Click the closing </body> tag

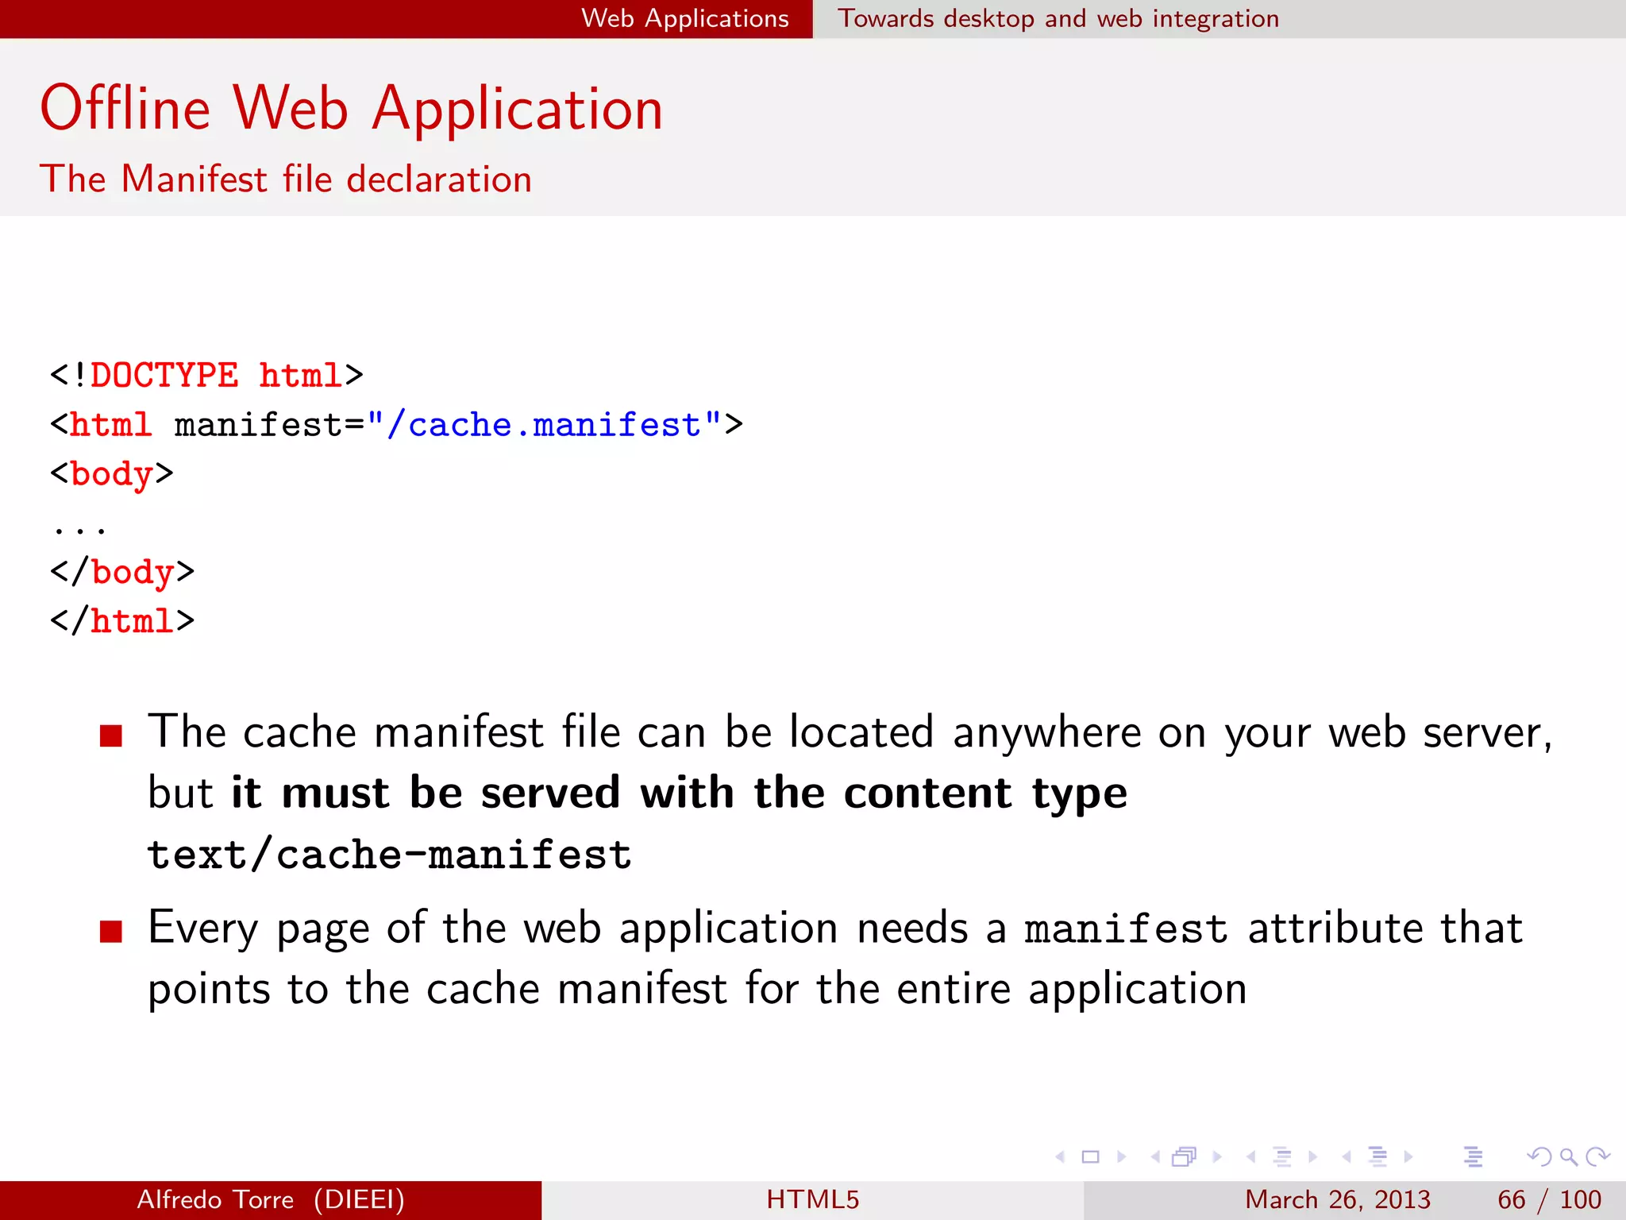coord(121,573)
